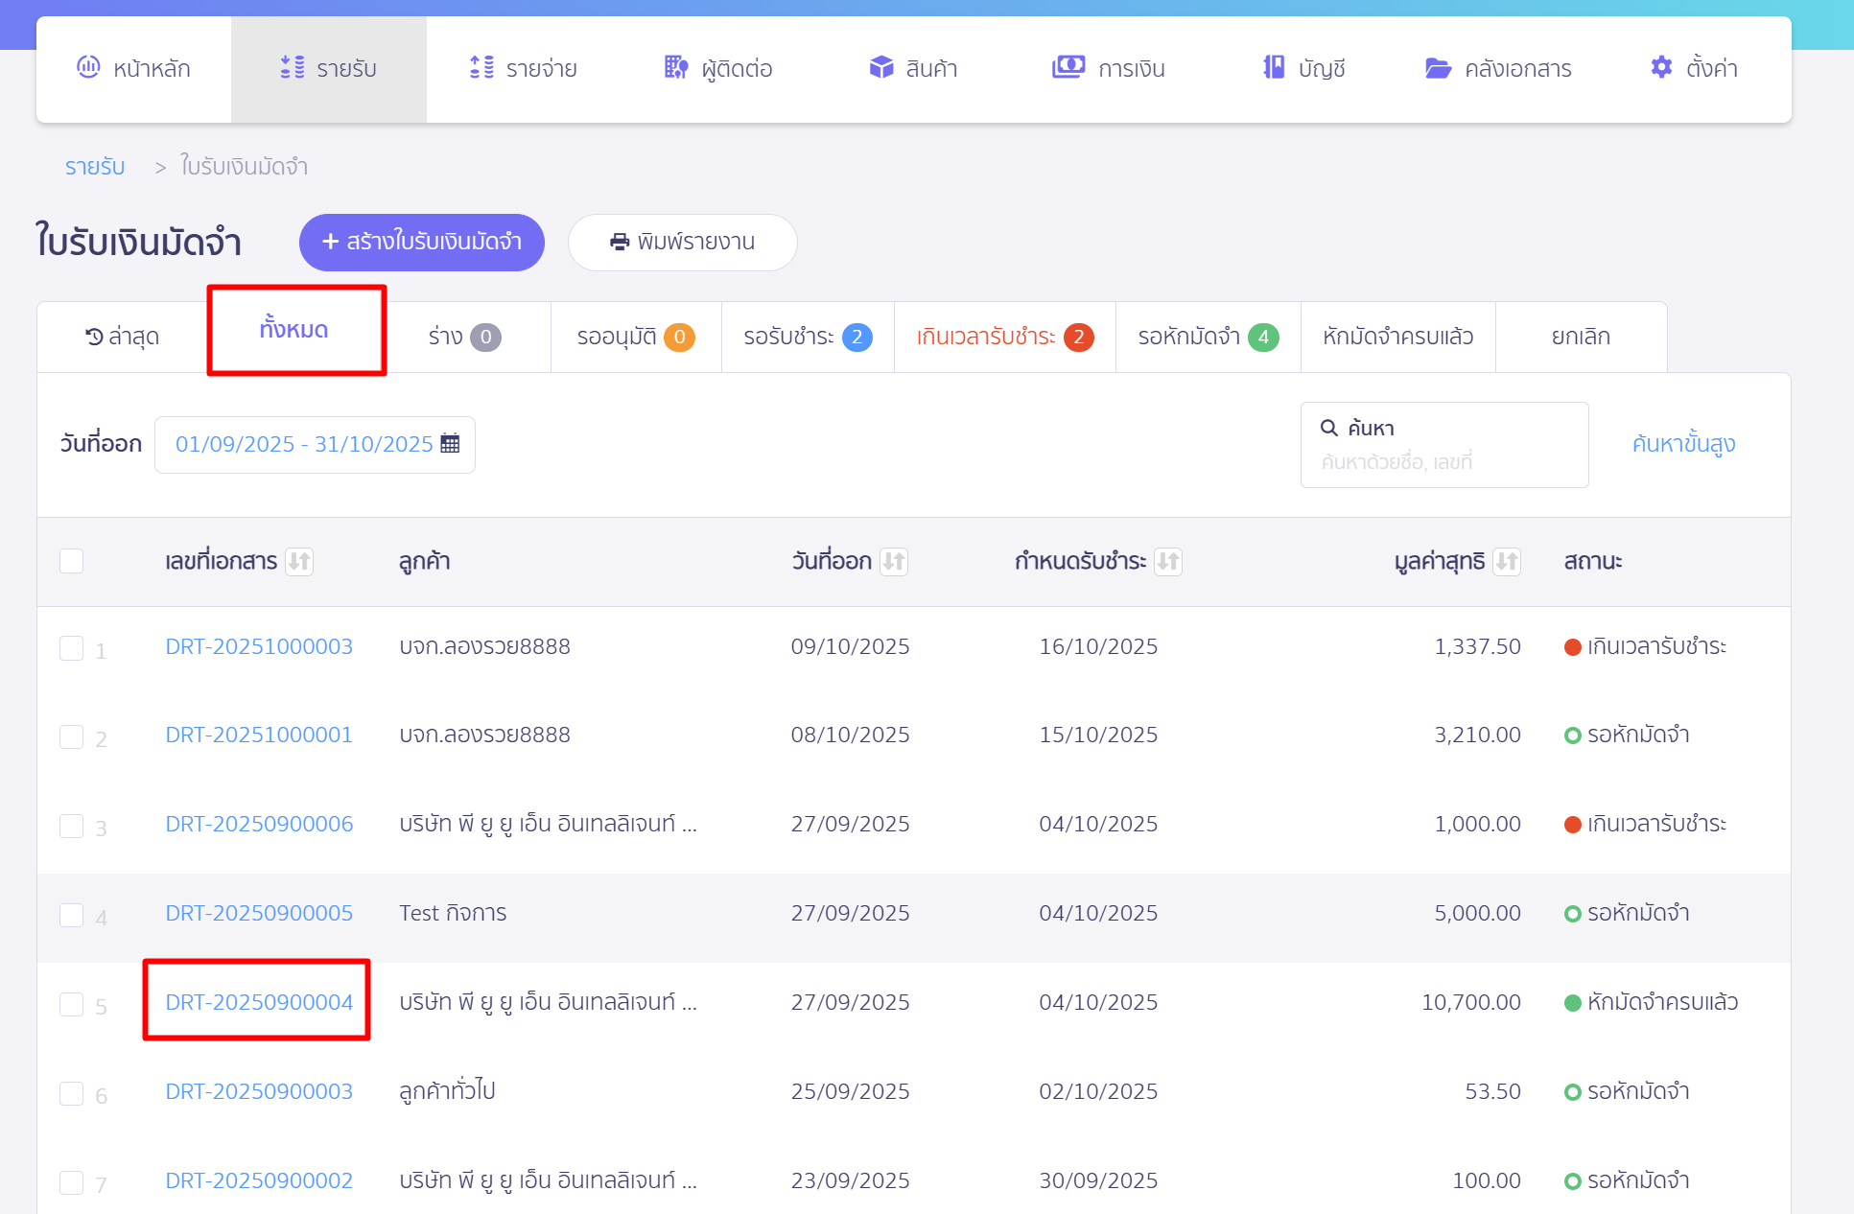The image size is (1854, 1214).
Task: Open the เกินเวลารับชำระ tab
Action: coord(1003,337)
